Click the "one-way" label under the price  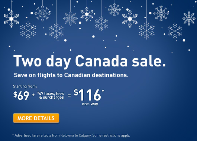pos(90,104)
